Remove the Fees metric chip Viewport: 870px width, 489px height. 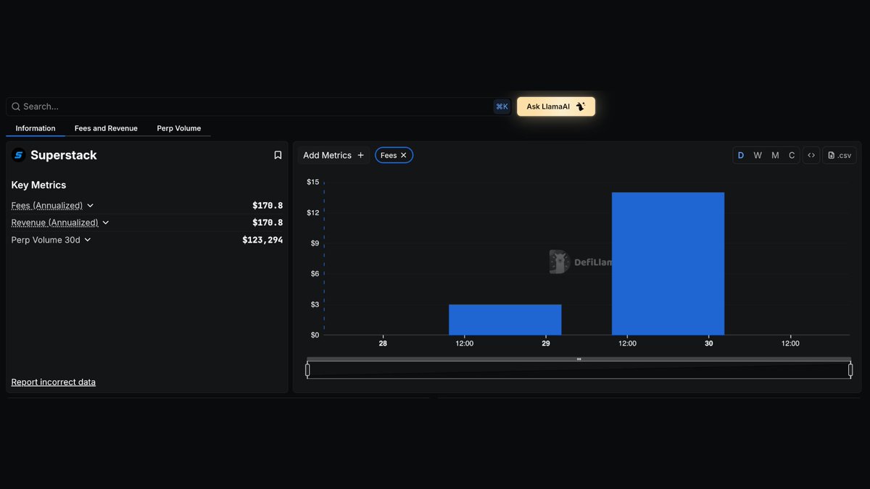(x=404, y=155)
